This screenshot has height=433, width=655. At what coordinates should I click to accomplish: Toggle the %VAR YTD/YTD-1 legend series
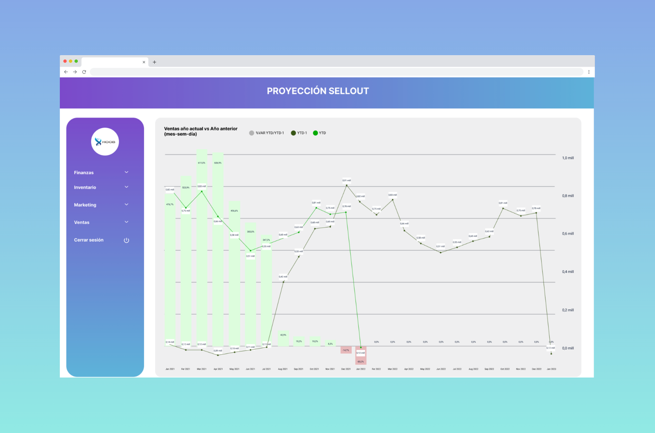tap(267, 133)
